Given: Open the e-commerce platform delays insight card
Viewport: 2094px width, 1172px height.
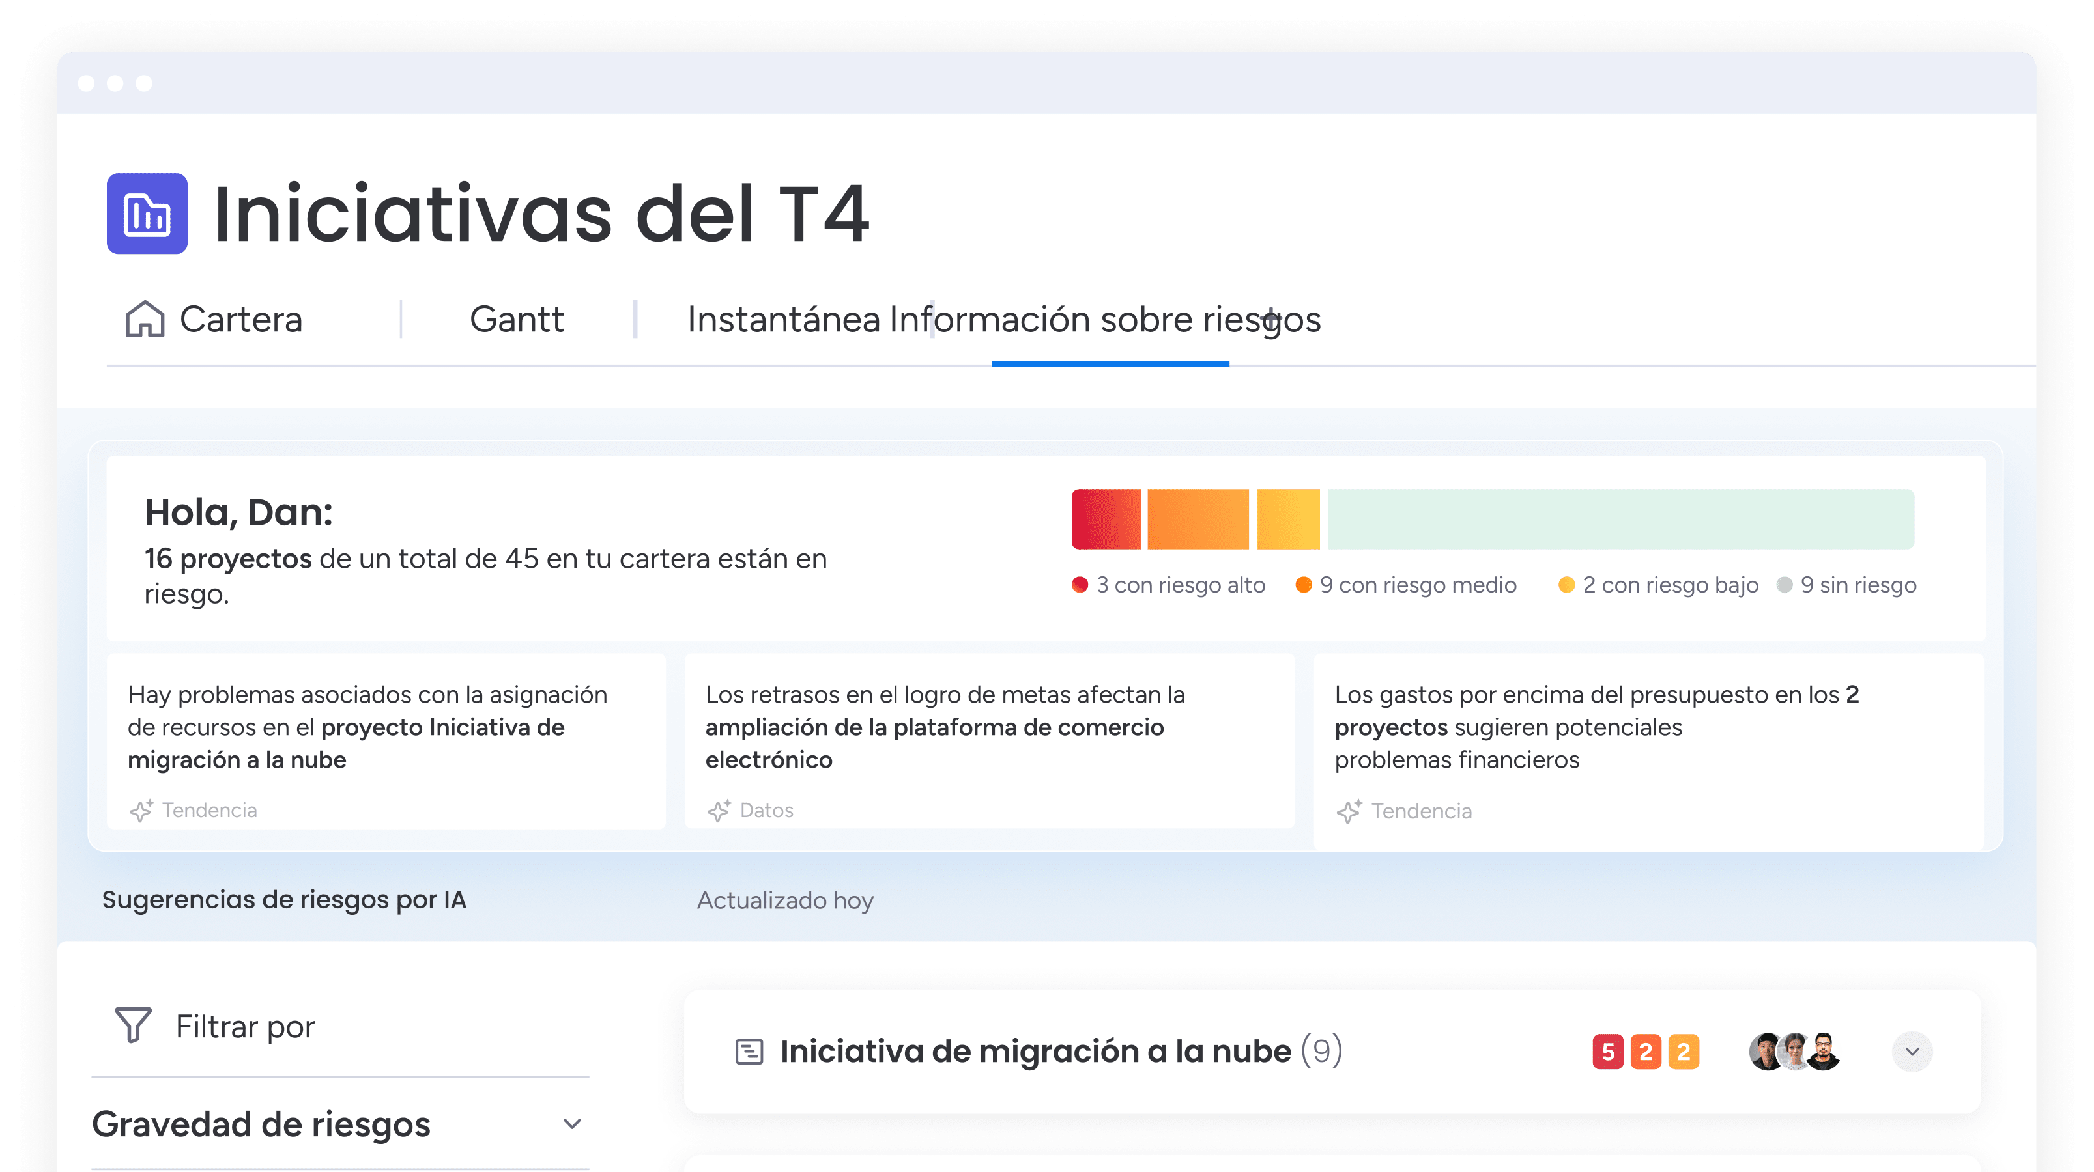Looking at the screenshot, I should click(989, 742).
